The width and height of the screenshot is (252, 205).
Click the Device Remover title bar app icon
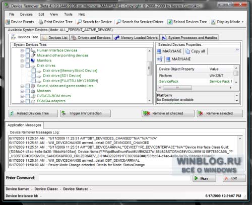click(x=7, y=6)
